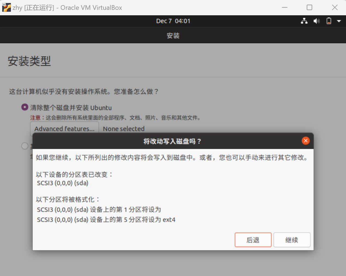Click the None selected label

124,129
